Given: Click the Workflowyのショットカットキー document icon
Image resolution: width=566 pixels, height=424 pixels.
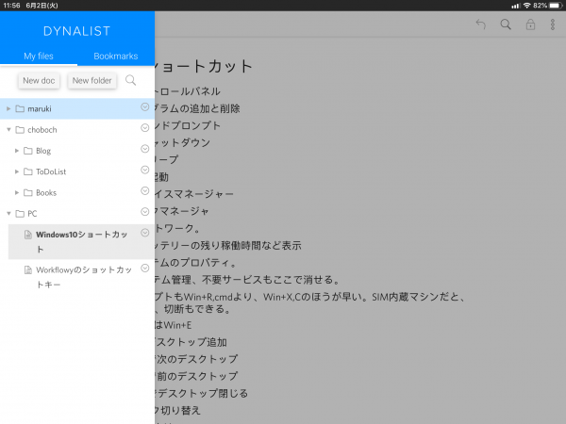Looking at the screenshot, I should (x=28, y=270).
